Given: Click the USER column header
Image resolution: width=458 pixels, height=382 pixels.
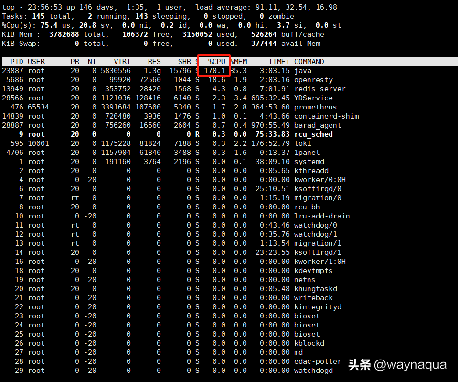Looking at the screenshot, I should click(36, 62).
